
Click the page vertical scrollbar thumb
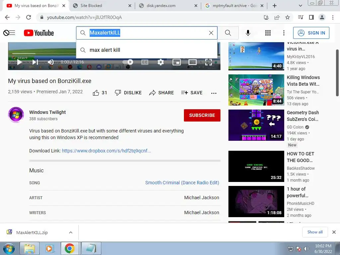point(337,73)
